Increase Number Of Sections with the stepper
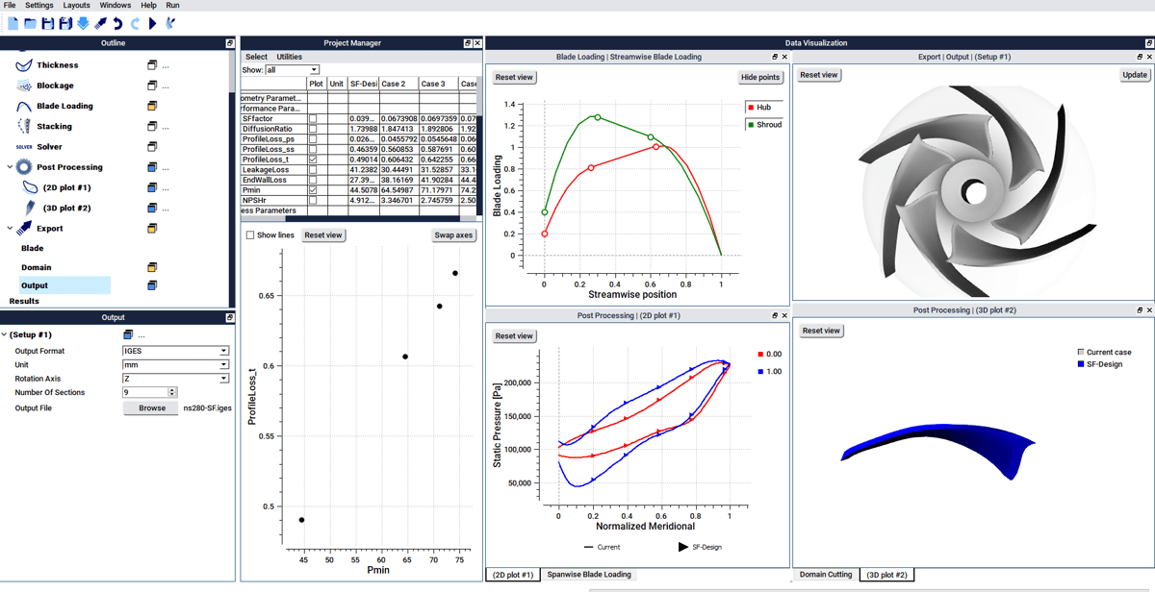This screenshot has height=592, width=1155. point(173,388)
